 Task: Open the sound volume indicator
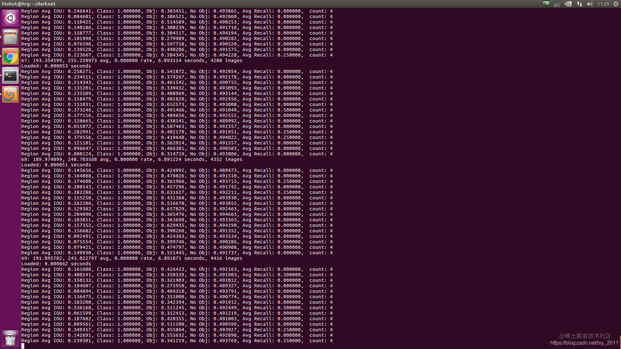point(590,4)
